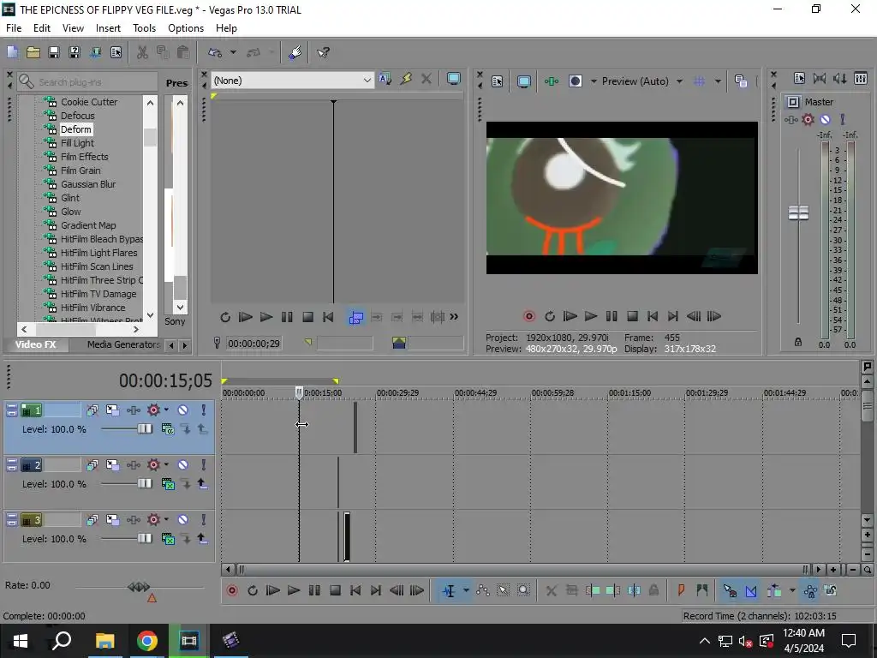
Task: Open the Insert menu
Action: (108, 28)
